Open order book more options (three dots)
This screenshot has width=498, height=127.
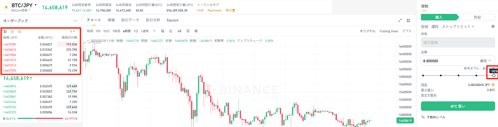[x=75, y=21]
